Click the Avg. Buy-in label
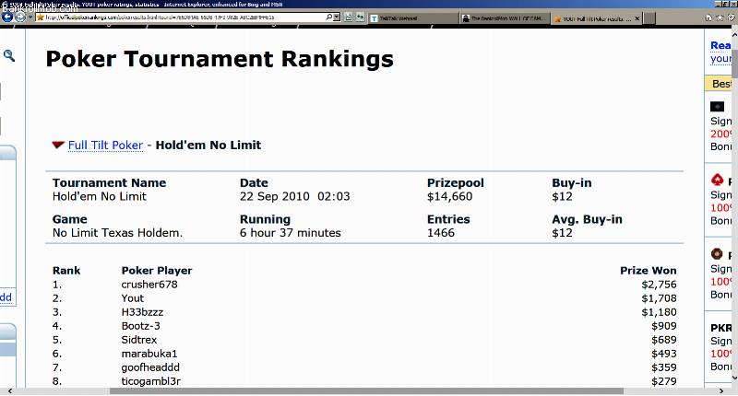The height and width of the screenshot is (396, 738). pos(587,219)
